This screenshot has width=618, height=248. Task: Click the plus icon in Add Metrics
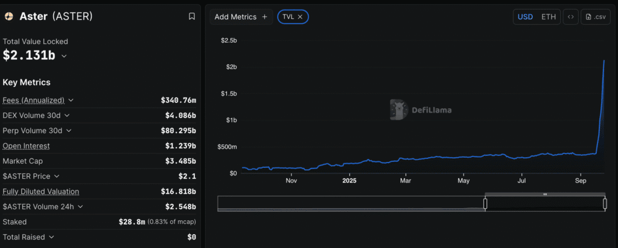[264, 17]
